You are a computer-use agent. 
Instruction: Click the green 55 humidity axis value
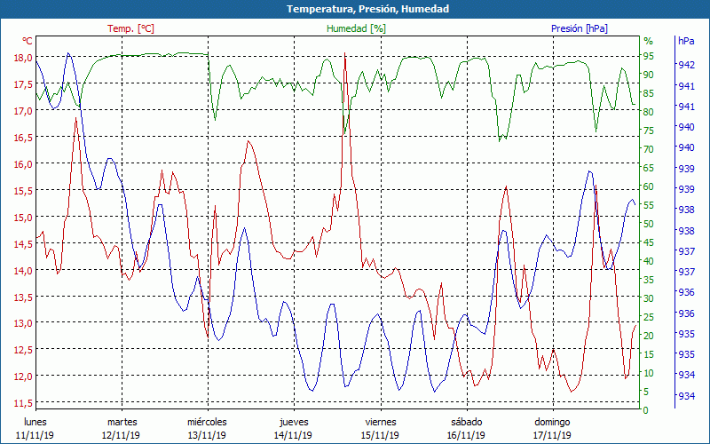click(649, 205)
